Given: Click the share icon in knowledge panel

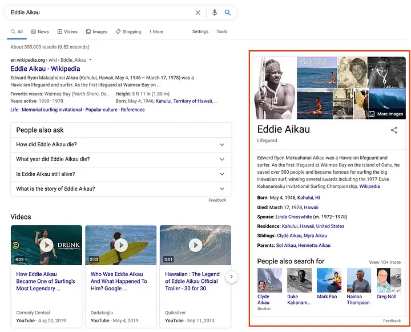Looking at the screenshot, I should (x=394, y=130).
